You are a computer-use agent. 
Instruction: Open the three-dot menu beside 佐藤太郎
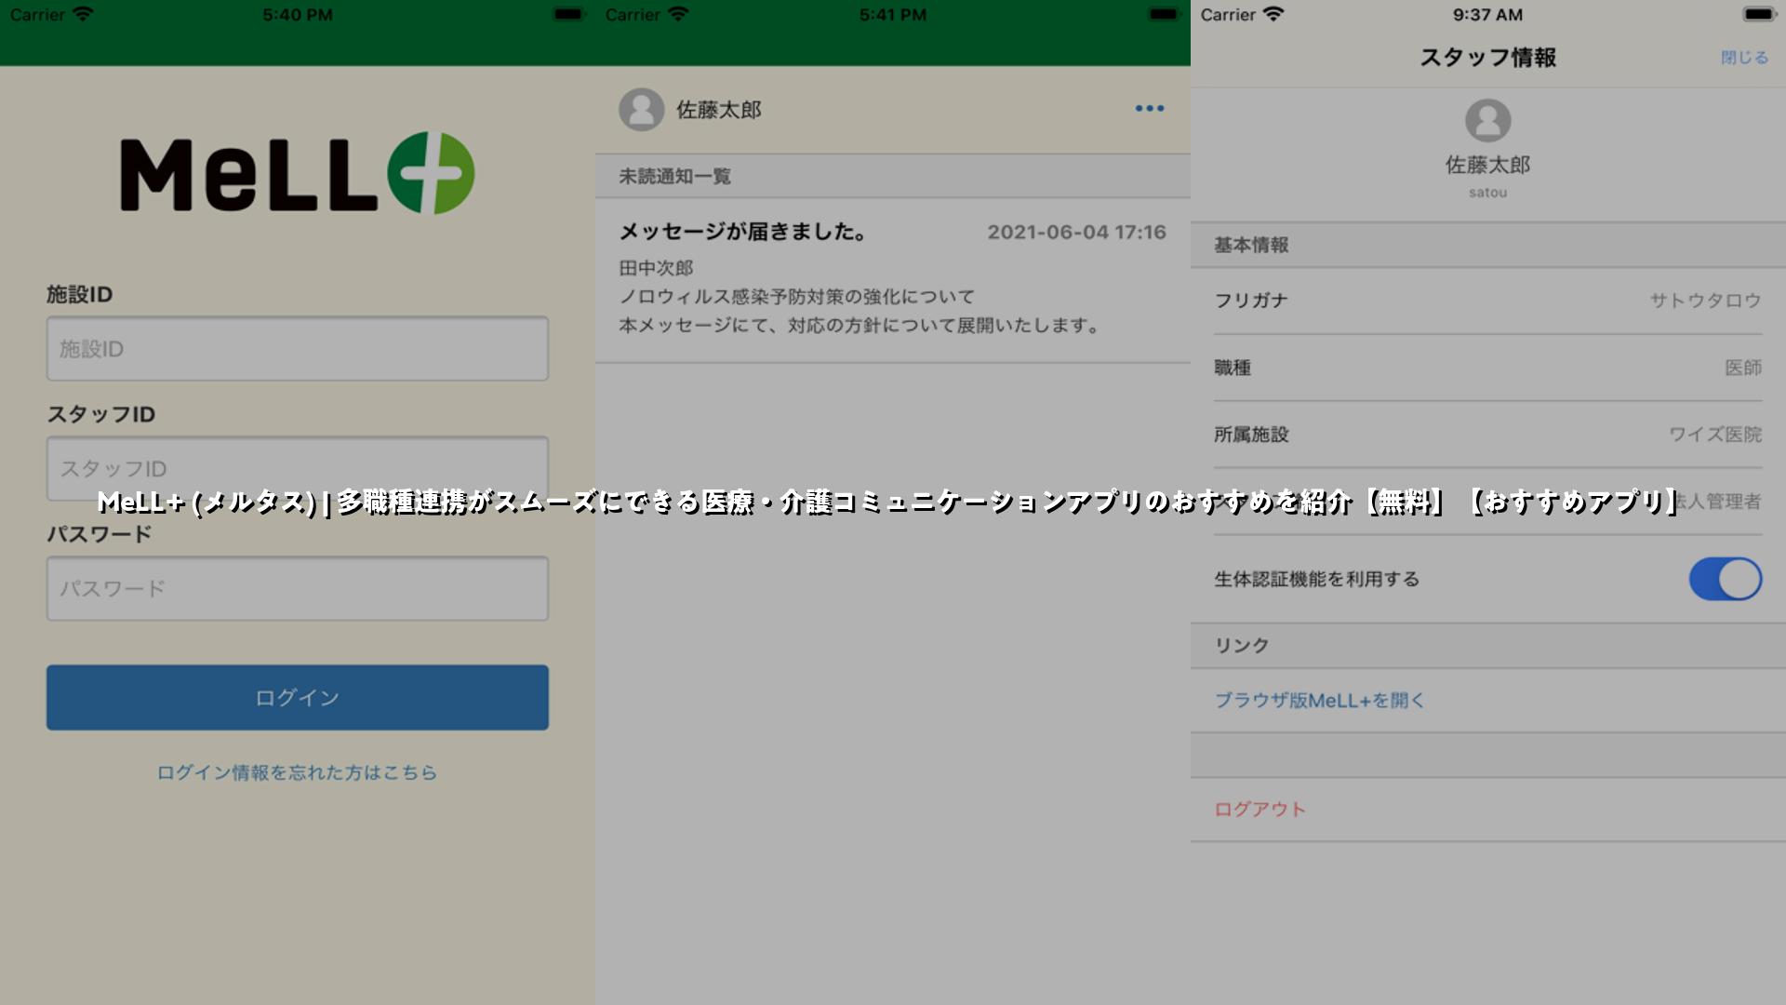point(1150,109)
